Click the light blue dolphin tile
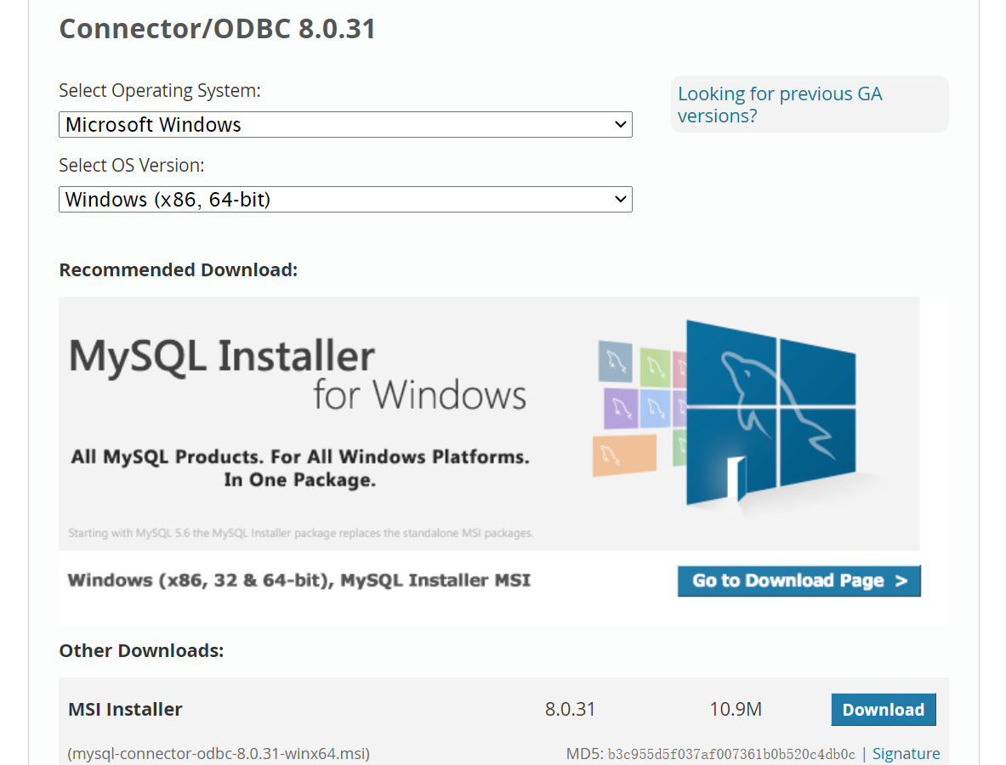The width and height of the screenshot is (1006, 765). click(x=653, y=408)
